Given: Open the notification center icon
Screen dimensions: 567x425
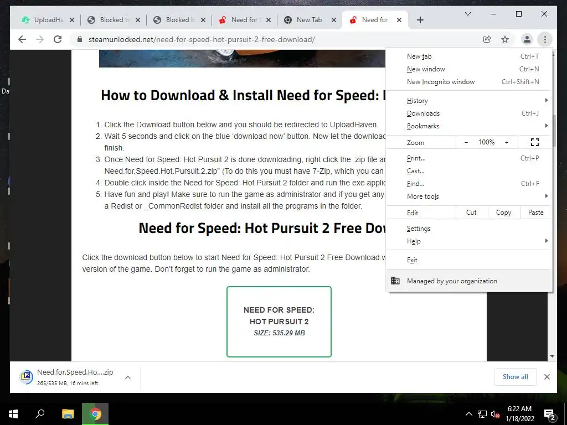Looking at the screenshot, I should (550, 414).
